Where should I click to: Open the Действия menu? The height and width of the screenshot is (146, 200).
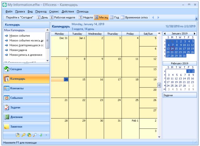pos(68,11)
